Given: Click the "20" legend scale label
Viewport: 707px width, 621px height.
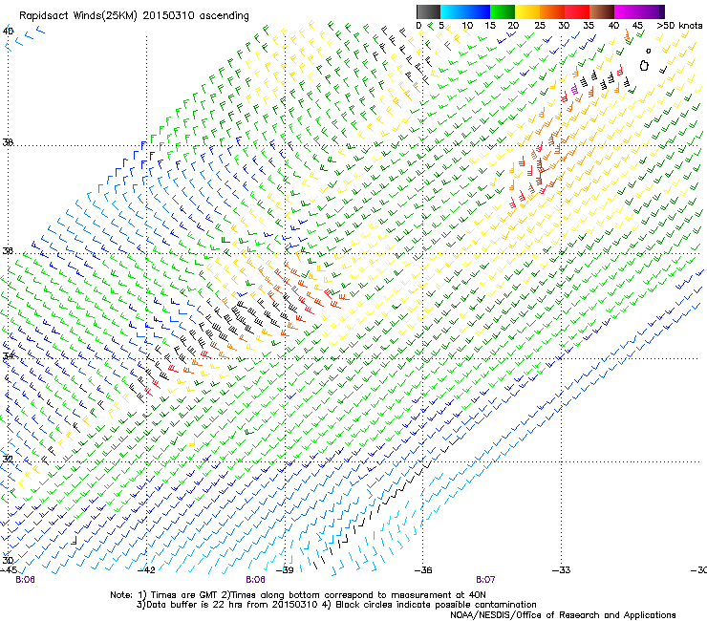Looking at the screenshot, I should click(514, 26).
